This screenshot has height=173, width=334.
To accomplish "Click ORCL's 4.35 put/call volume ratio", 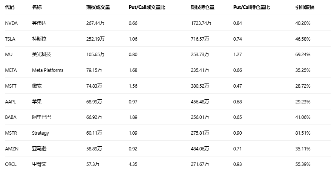I will tap(133, 164).
